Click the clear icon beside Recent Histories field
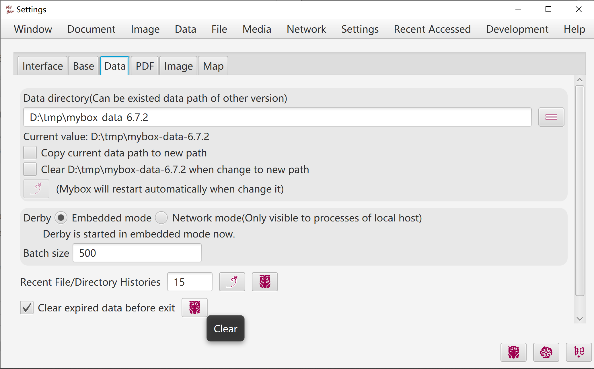 point(264,282)
